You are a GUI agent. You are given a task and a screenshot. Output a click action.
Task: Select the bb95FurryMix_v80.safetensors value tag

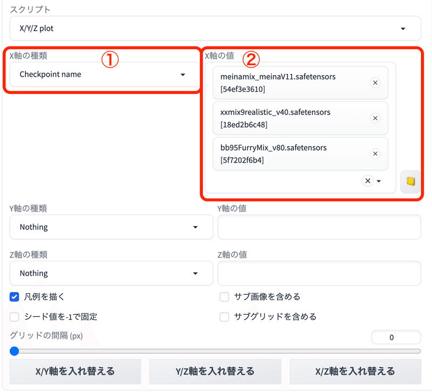[x=301, y=154]
